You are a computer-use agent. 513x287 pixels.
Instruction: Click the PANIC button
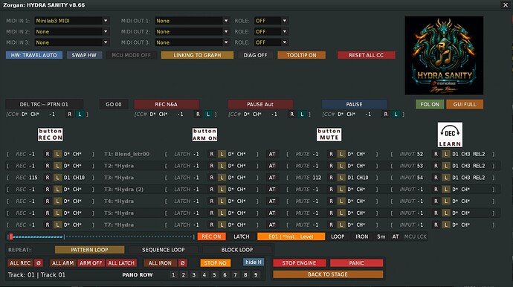point(356,262)
